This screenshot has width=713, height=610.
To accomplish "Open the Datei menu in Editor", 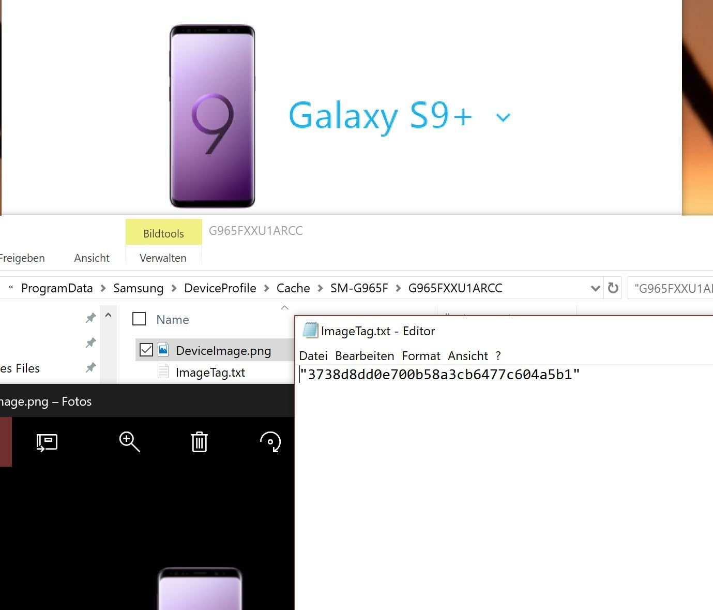I will [x=313, y=356].
